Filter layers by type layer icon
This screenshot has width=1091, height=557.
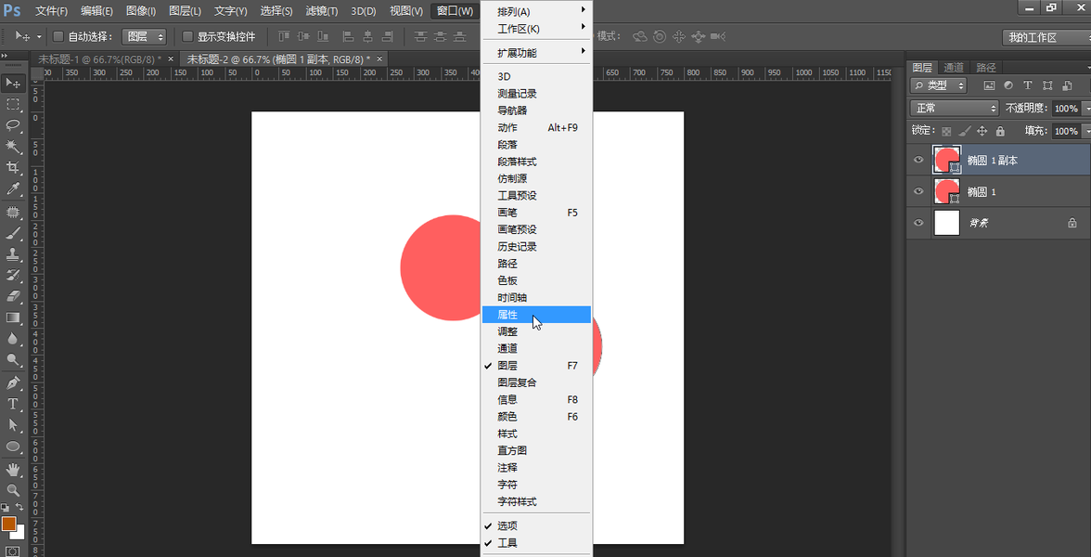click(1027, 85)
